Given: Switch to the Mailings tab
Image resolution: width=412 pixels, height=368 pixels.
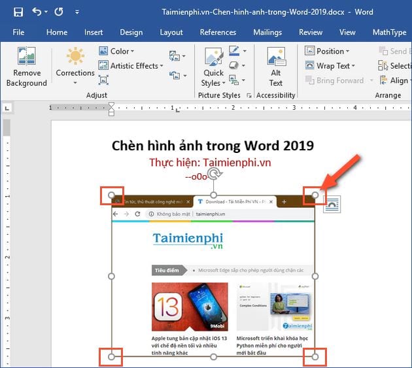Looking at the screenshot, I should tap(267, 32).
